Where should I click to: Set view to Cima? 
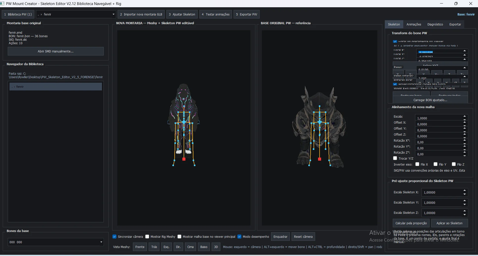point(190,247)
